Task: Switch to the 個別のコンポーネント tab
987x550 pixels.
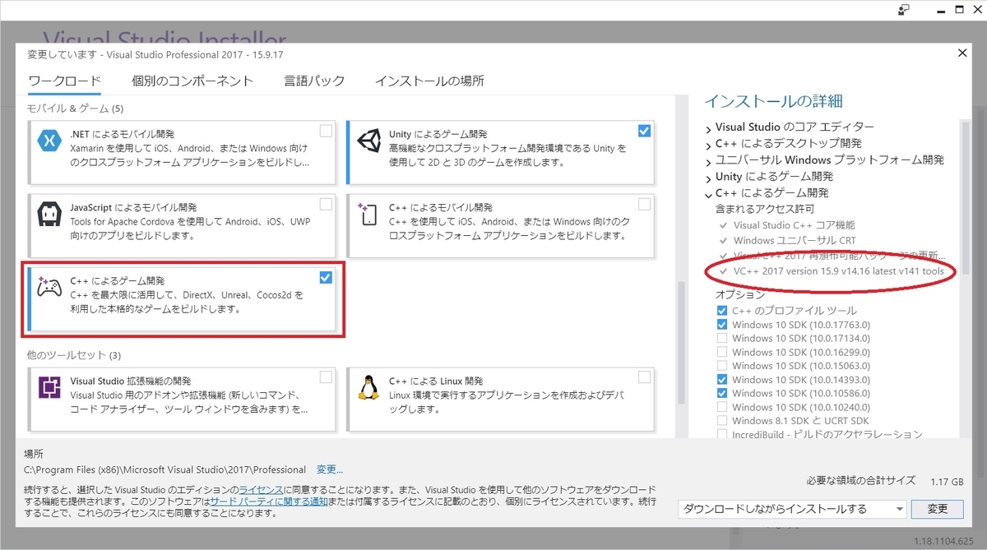Action: (192, 81)
